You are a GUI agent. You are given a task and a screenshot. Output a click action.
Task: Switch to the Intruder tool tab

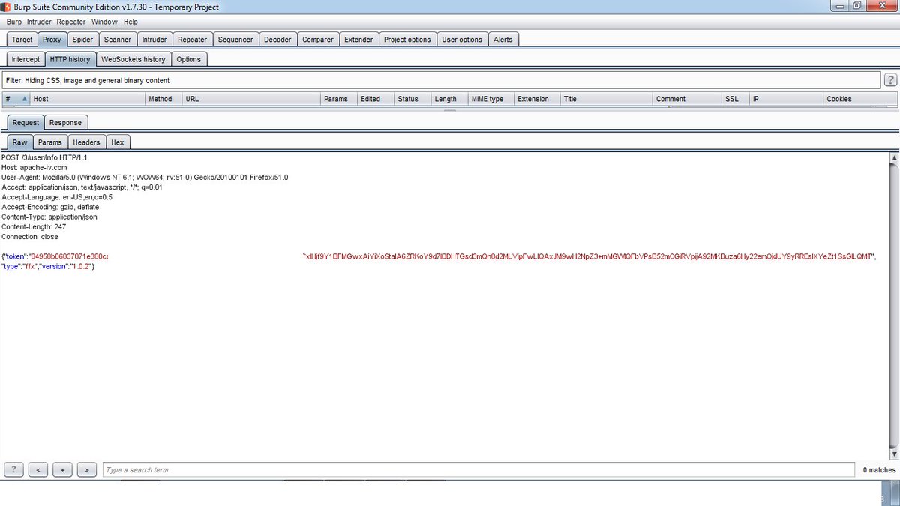coord(154,40)
